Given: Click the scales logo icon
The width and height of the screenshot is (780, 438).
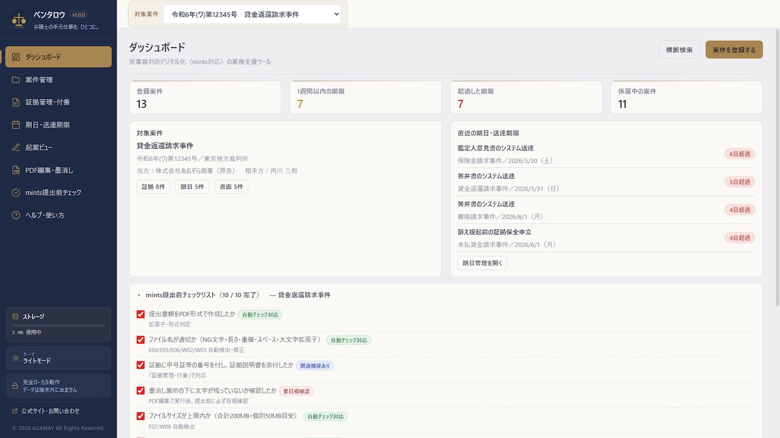Looking at the screenshot, I should (x=19, y=20).
